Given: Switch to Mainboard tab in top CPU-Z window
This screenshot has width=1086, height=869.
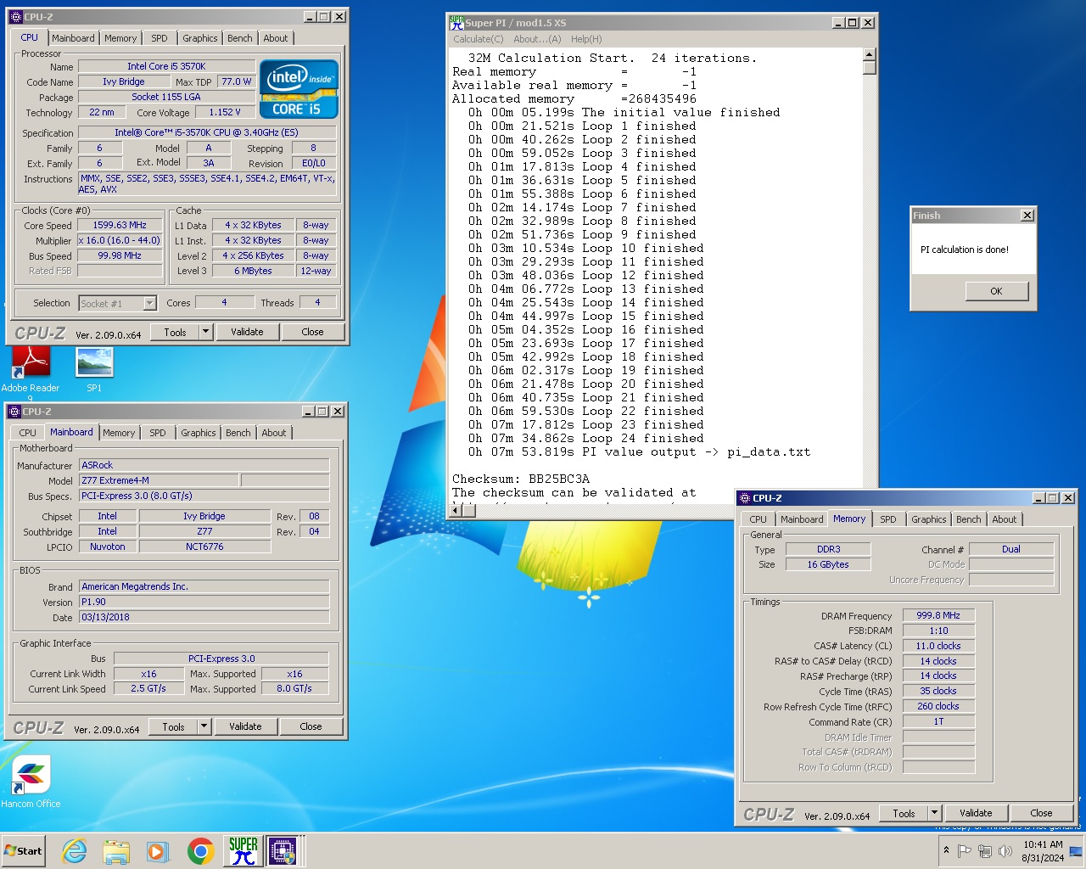Looking at the screenshot, I should (73, 38).
